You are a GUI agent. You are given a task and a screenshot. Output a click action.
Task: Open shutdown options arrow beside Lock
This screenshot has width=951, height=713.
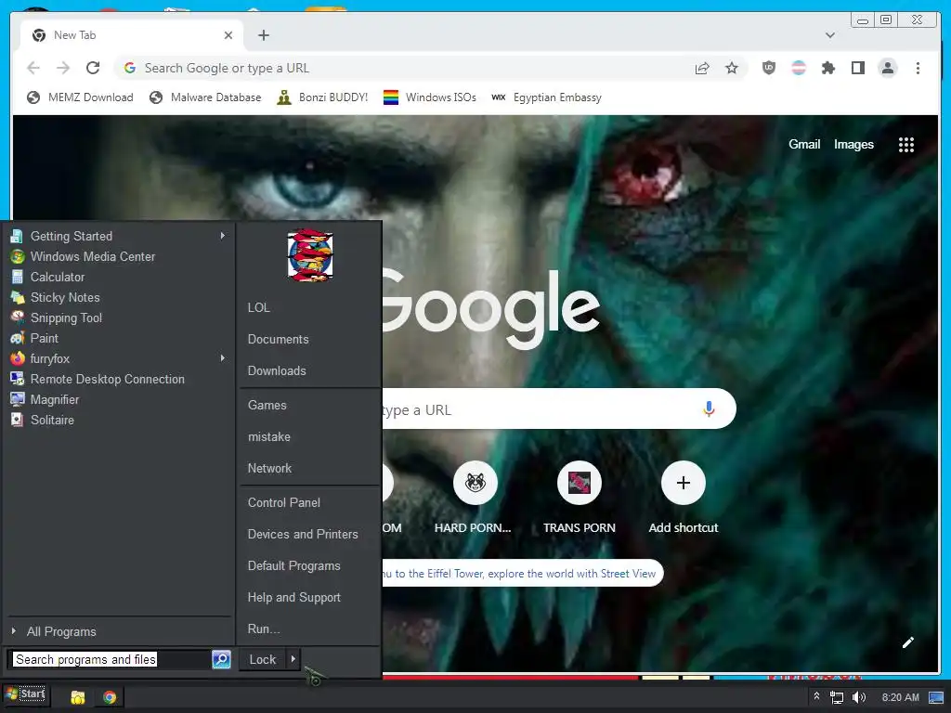(x=293, y=659)
